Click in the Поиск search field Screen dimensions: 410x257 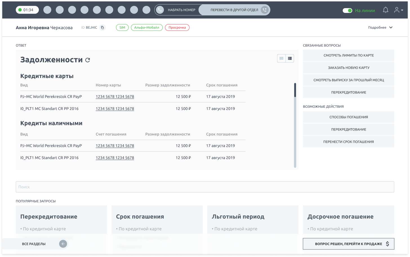(205, 187)
